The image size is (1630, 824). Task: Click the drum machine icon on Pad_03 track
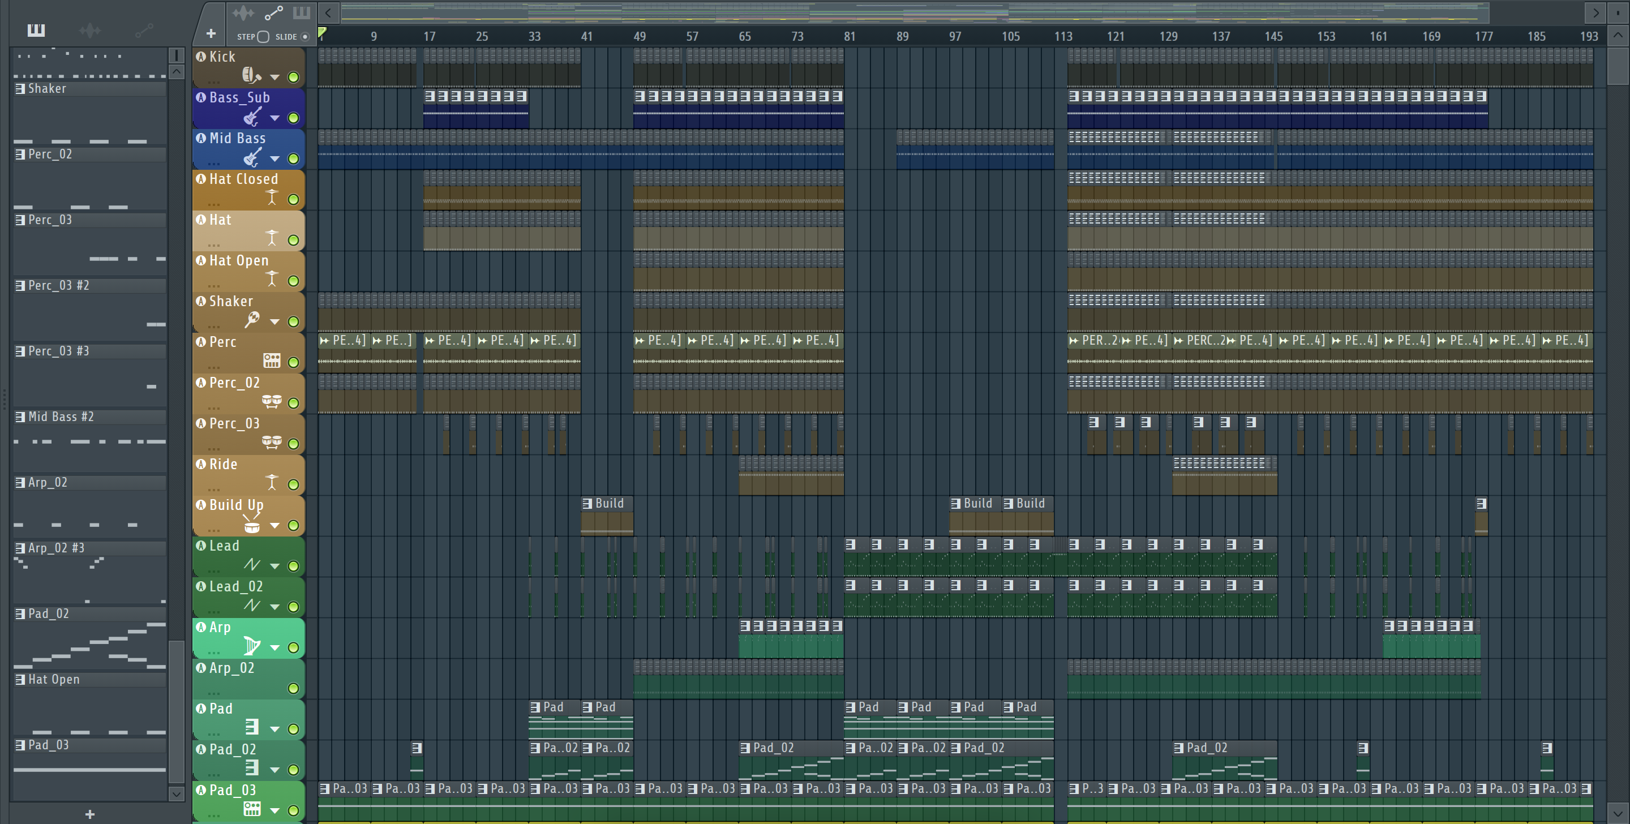pos(252,809)
